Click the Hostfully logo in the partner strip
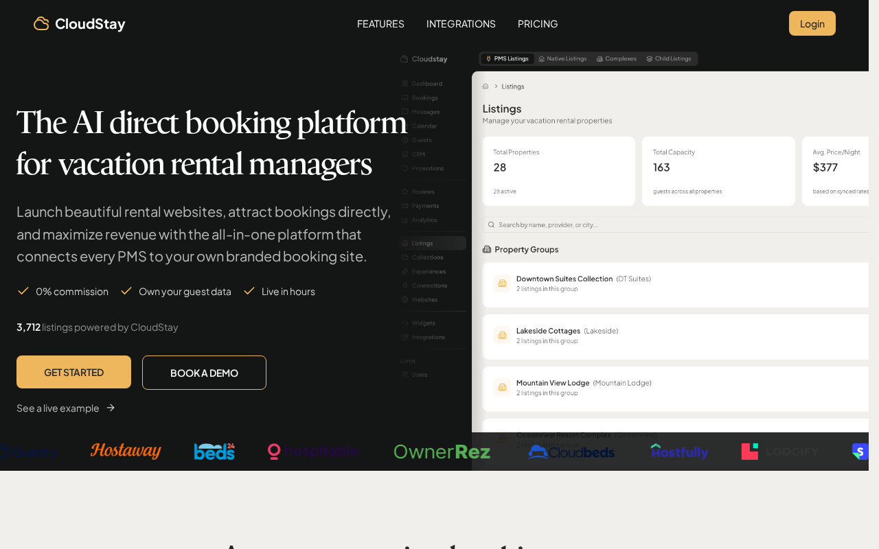879x549 pixels. [679, 452]
